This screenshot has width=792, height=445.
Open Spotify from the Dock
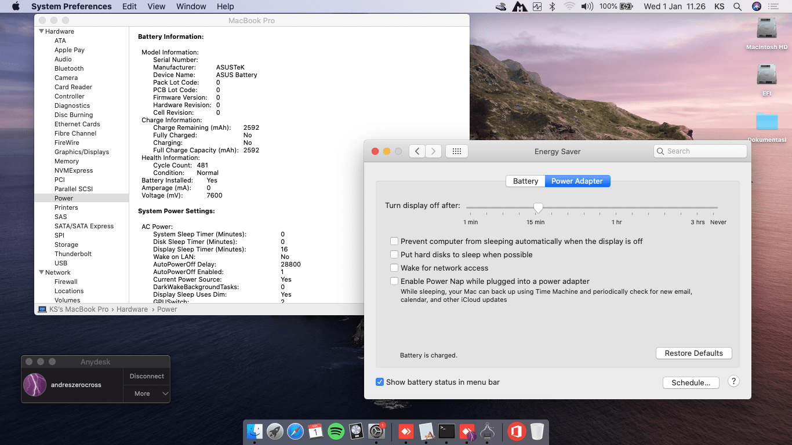point(336,431)
